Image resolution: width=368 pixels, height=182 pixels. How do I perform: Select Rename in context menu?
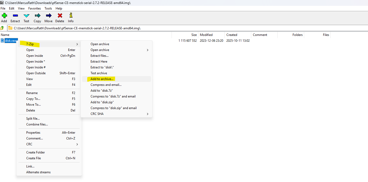pyautogui.click(x=49, y=93)
